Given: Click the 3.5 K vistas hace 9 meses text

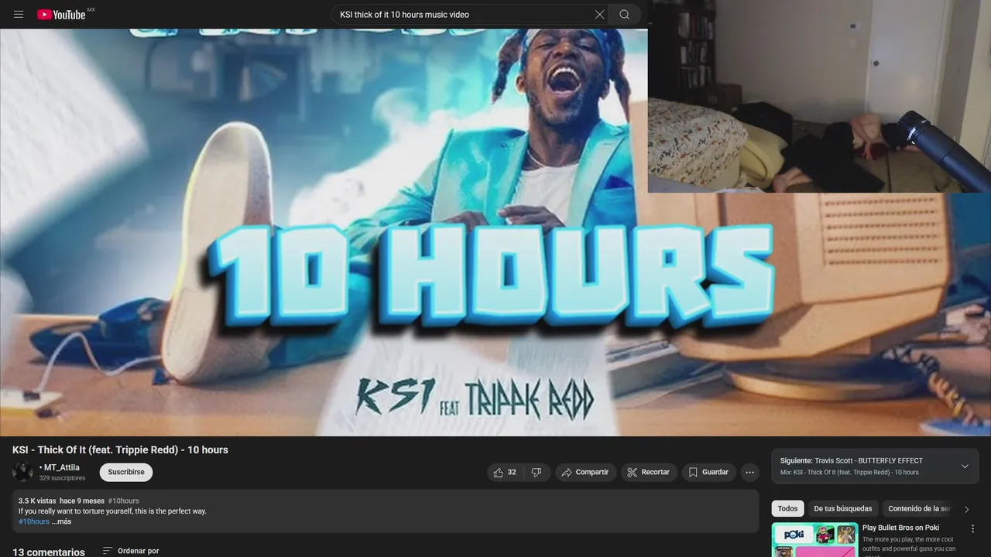Looking at the screenshot, I should pyautogui.click(x=61, y=501).
